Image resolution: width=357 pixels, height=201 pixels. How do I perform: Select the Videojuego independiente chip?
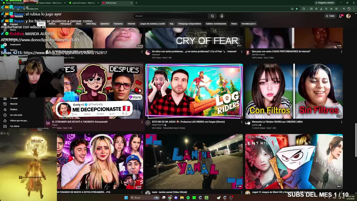click(x=189, y=24)
